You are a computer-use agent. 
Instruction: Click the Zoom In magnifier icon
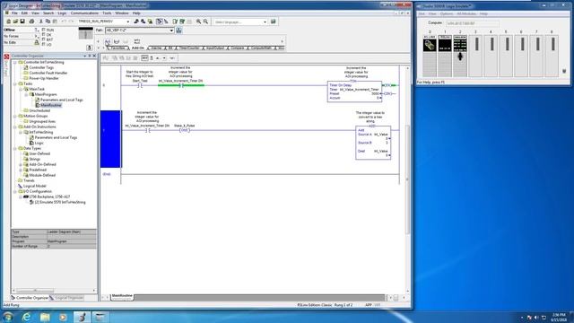point(199,22)
